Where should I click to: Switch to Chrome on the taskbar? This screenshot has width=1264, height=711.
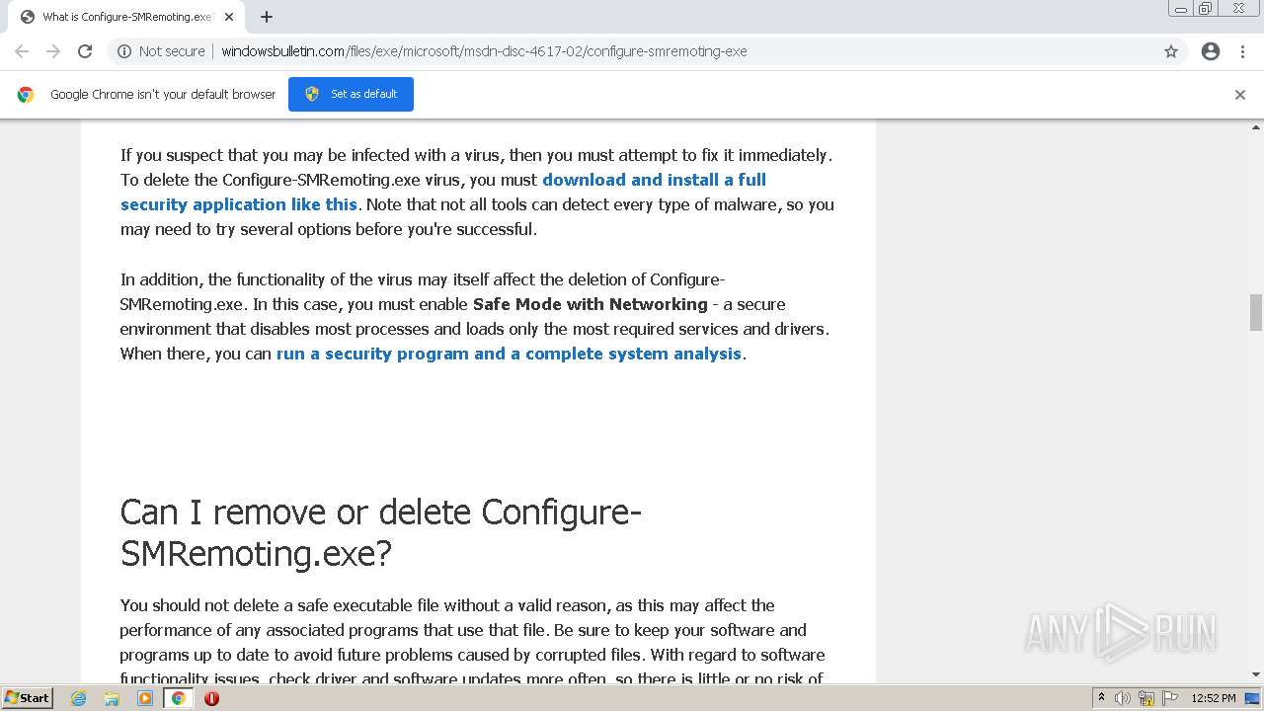pyautogui.click(x=178, y=698)
